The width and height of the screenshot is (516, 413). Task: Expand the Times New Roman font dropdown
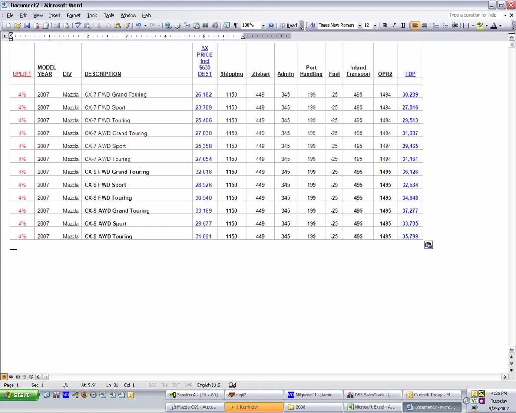360,26
